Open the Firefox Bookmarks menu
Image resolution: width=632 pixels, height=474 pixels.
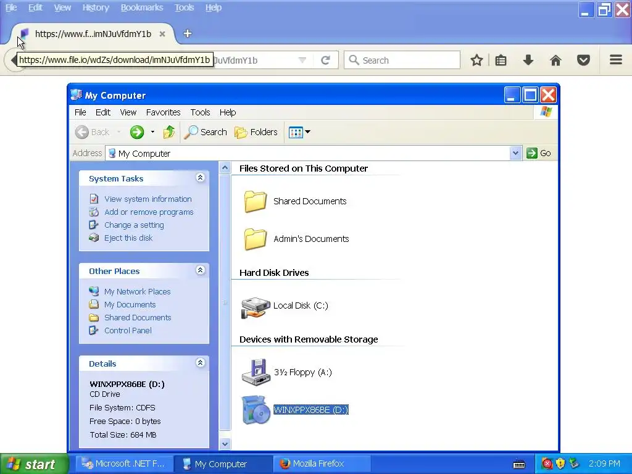click(x=142, y=7)
